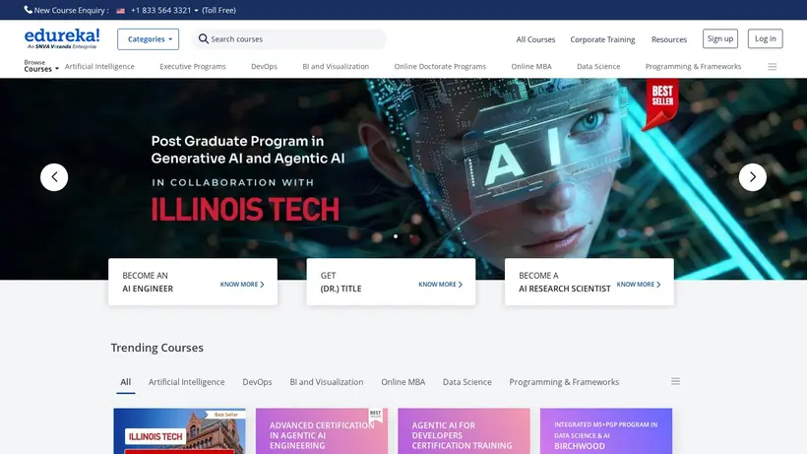Viewport: 807px width, 454px height.
Task: Open Resources link
Action: 668,39
